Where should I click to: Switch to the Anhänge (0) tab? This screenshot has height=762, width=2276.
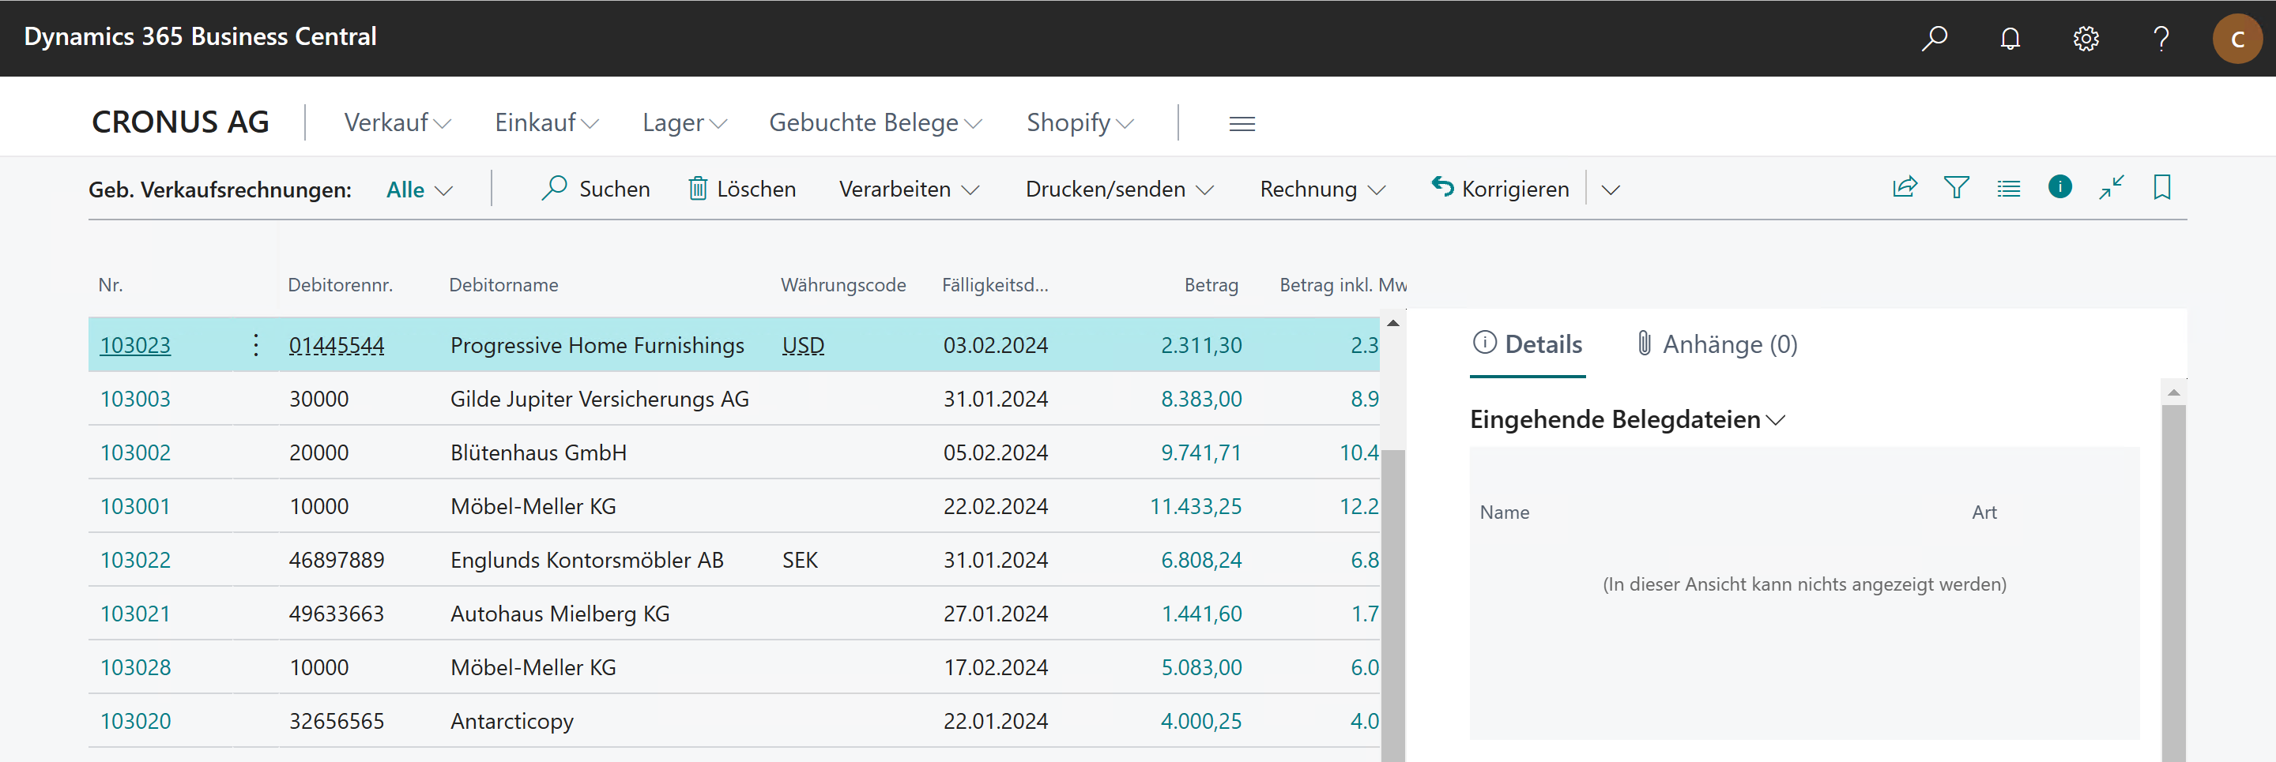[1716, 344]
